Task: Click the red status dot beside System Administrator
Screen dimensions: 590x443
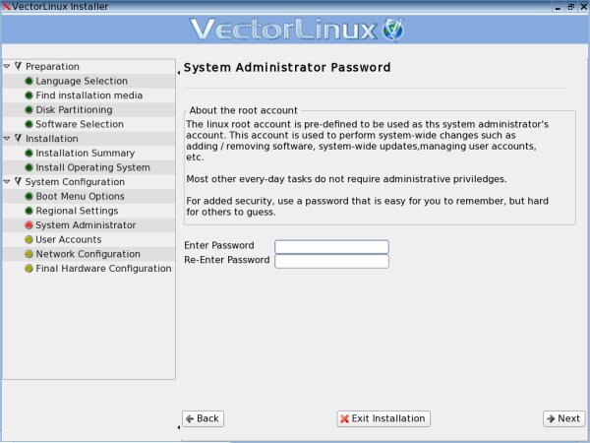Action: [x=29, y=225]
